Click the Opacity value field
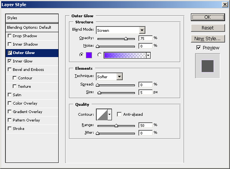230x169 pixels. click(146, 38)
